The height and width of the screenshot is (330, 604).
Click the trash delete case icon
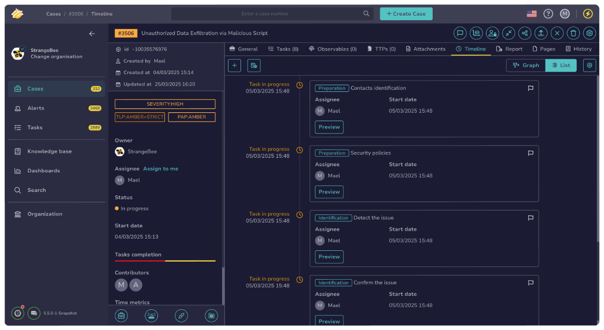pyautogui.click(x=573, y=33)
